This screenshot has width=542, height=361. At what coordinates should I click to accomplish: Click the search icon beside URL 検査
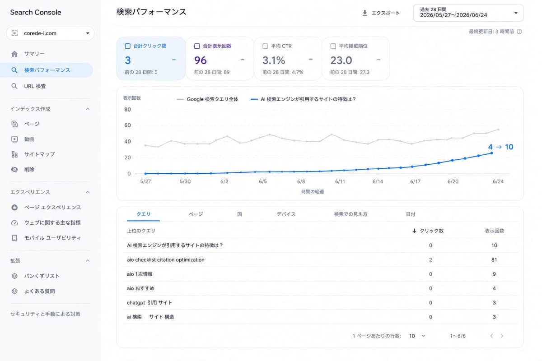[14, 86]
